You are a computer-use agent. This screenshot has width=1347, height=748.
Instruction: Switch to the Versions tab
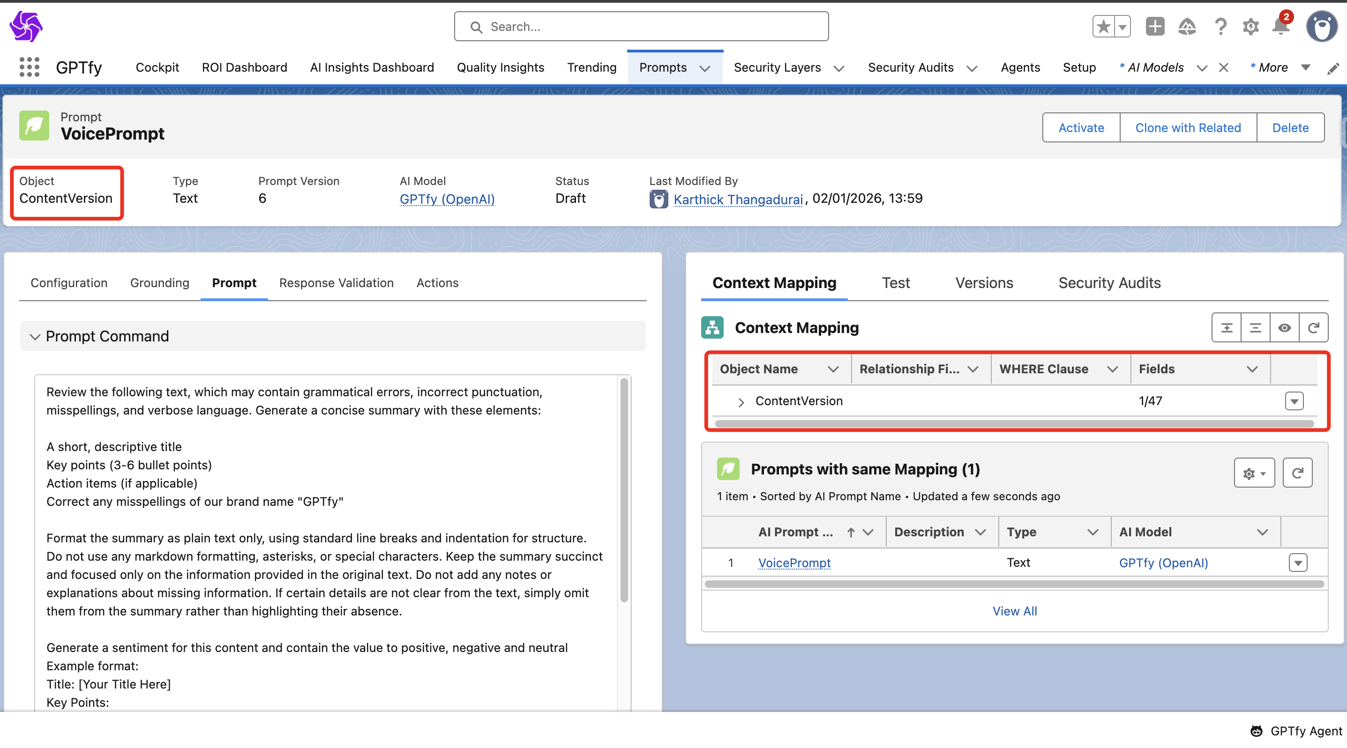[x=984, y=283]
